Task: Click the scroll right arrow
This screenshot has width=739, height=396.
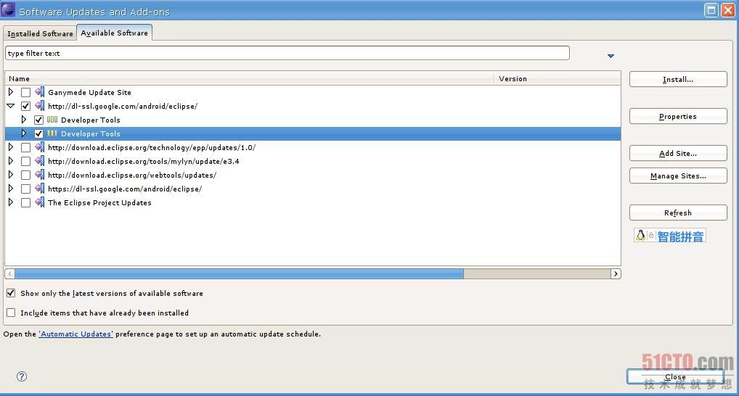Action: [x=616, y=273]
